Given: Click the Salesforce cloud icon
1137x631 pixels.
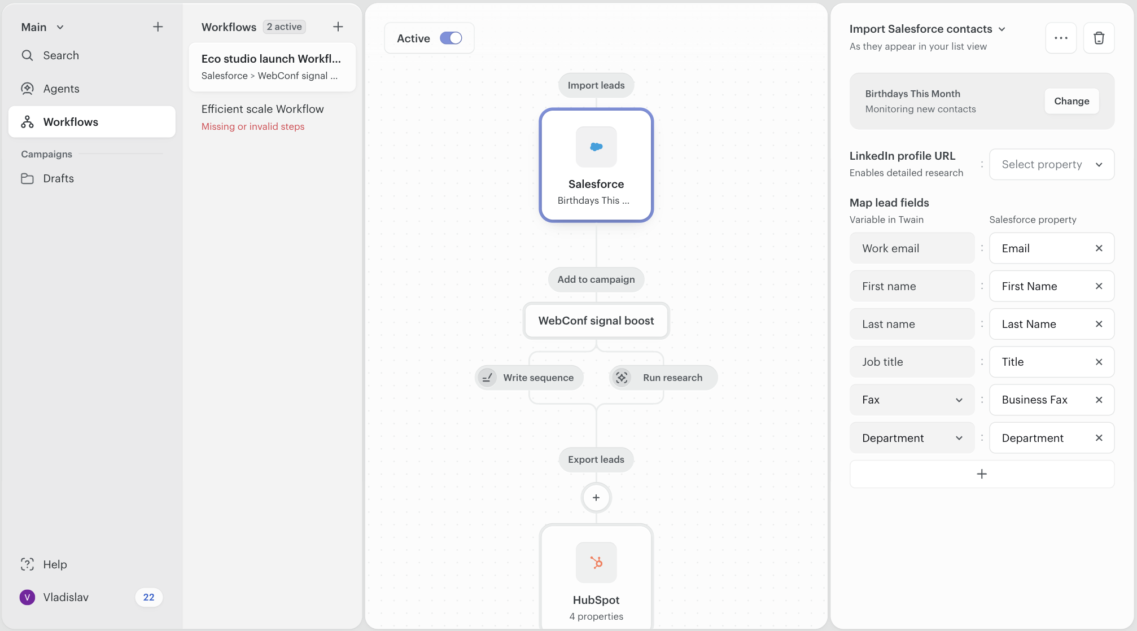Looking at the screenshot, I should click(x=596, y=147).
